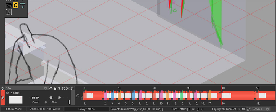Image resolution: width=276 pixels, height=112 pixels.
Task: Select pink instance numbered 7.
Action: pos(142,95)
